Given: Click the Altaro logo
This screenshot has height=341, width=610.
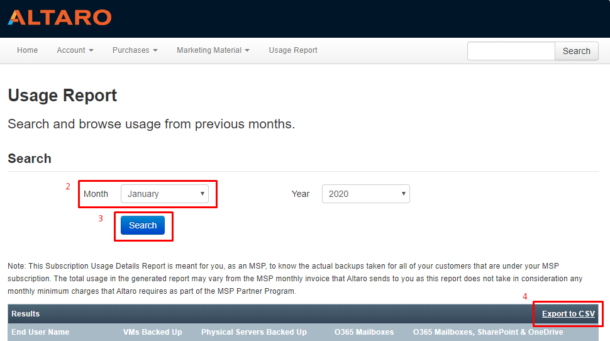Looking at the screenshot, I should click(x=60, y=18).
